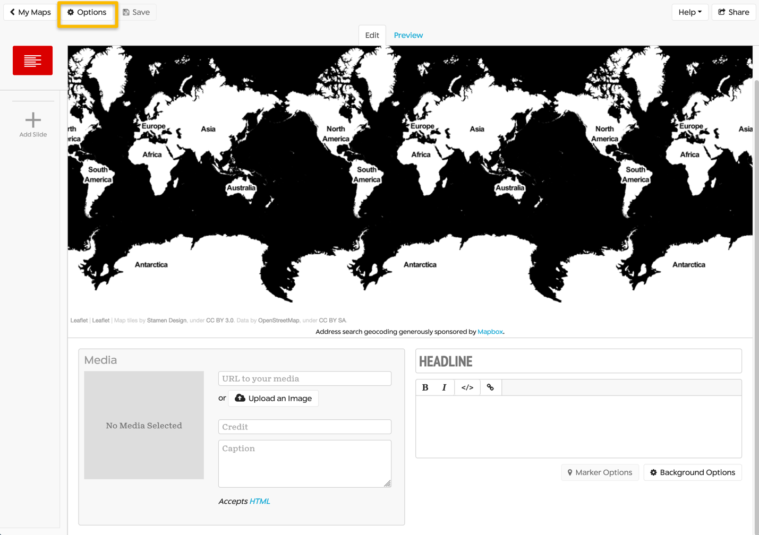Toggle bold formatting in the headline editor

click(424, 387)
